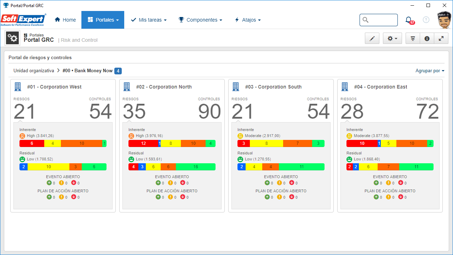Viewport: 453px width, 255px height.
Task: Open the user avatar profile
Action: click(444, 20)
